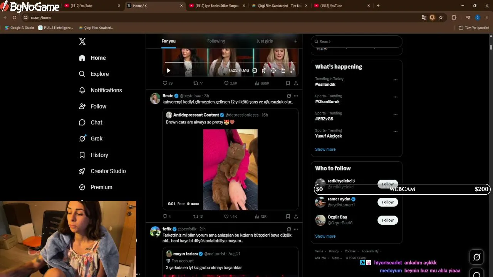Toggle picture-in-picture for the video
This screenshot has height=277, width=493.
pyautogui.click(x=283, y=70)
